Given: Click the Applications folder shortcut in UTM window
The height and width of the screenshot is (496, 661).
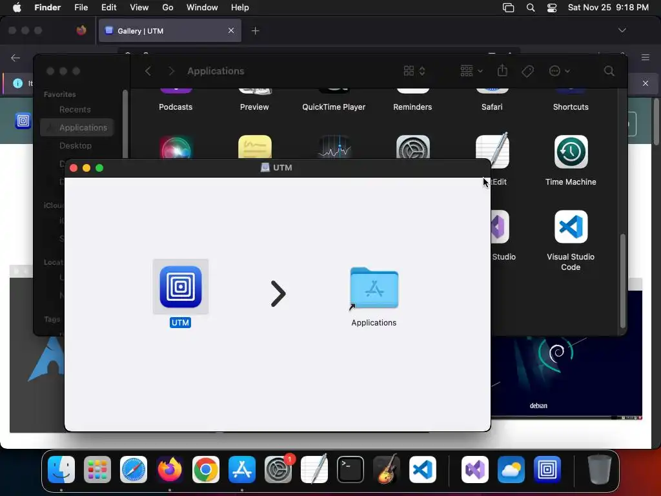Looking at the screenshot, I should (374, 287).
